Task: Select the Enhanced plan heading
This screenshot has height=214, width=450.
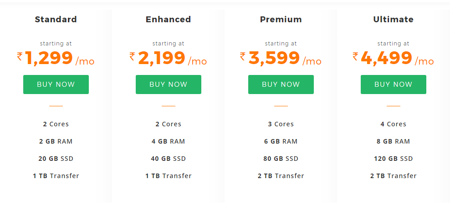Action: pyautogui.click(x=168, y=20)
